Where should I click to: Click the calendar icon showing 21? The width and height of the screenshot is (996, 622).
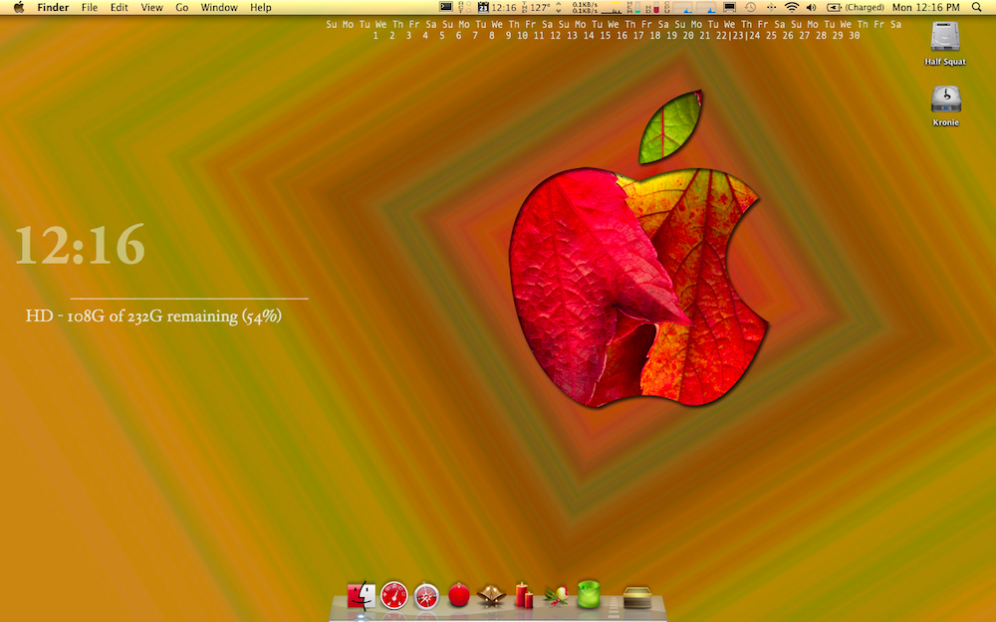click(x=483, y=7)
